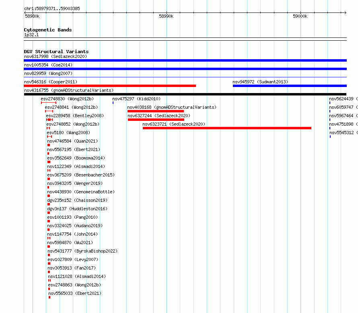Image resolution: width=358 pixels, height=313 pixels.
Task: Select nsv1122349 (Alsmadi2014) label
Action: (76, 166)
